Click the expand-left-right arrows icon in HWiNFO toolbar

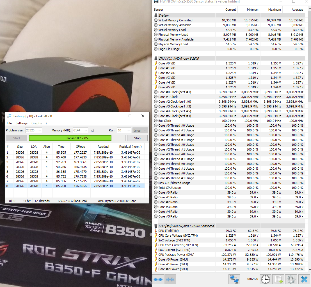[x=158, y=279]
